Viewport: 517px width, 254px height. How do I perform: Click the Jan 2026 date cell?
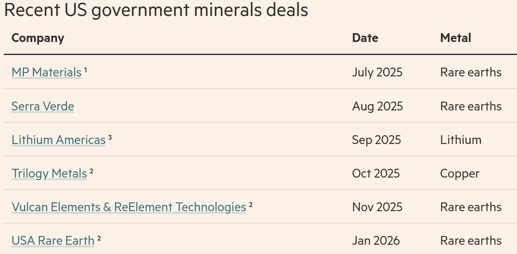point(376,241)
